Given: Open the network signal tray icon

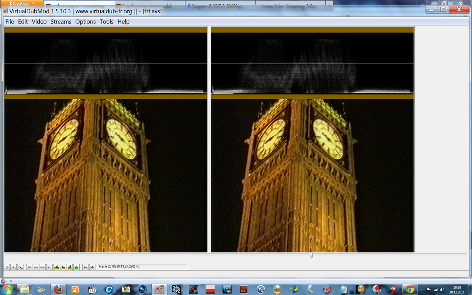Looking at the screenshot, I should point(435,289).
